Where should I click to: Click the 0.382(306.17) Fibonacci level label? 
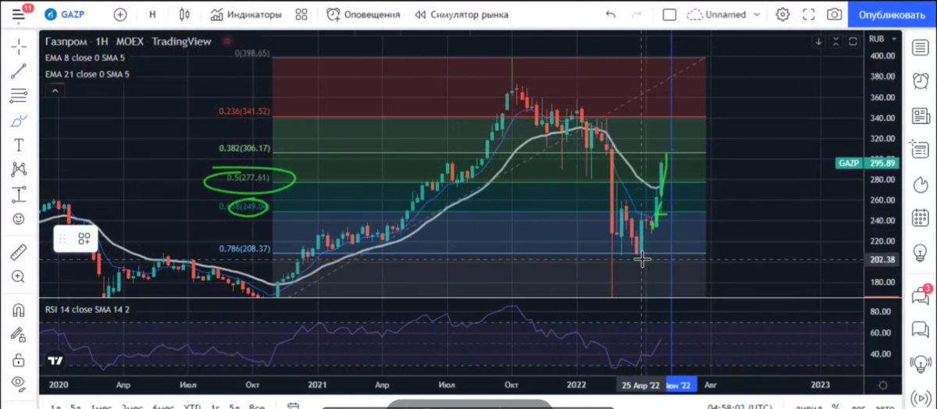(244, 148)
